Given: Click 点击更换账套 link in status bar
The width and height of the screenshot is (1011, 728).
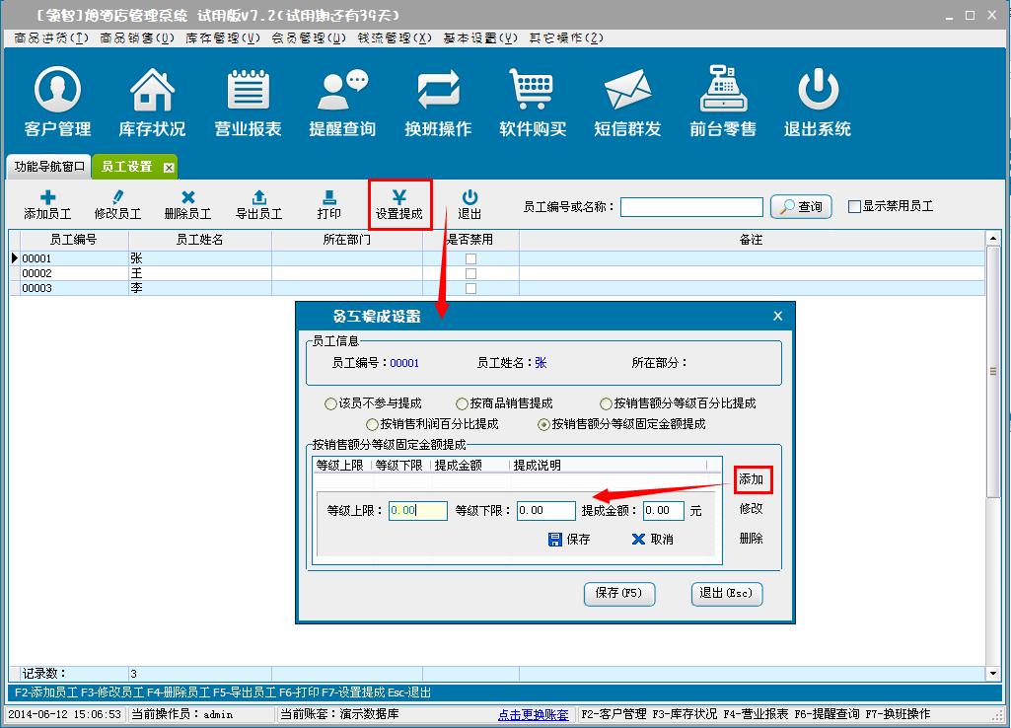Looking at the screenshot, I should click(x=534, y=714).
